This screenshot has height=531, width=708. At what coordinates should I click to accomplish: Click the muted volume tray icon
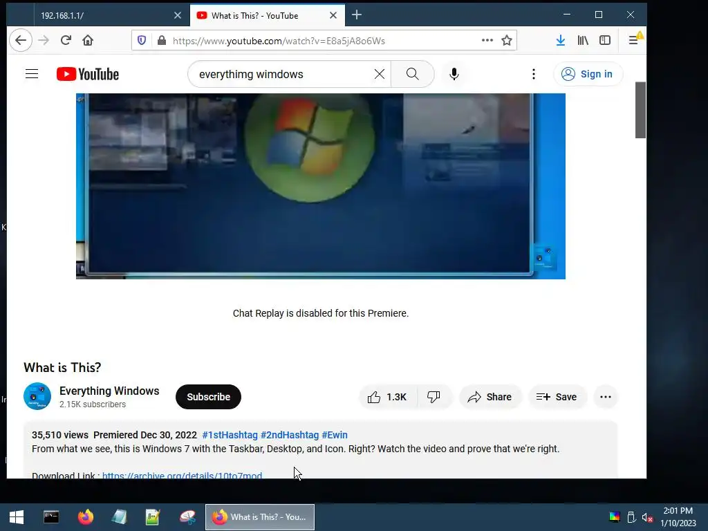pyautogui.click(x=647, y=517)
